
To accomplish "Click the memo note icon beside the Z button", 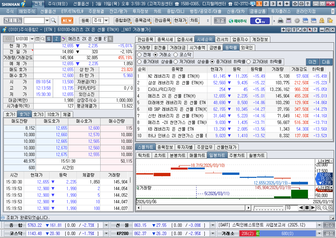I will 63,39.
